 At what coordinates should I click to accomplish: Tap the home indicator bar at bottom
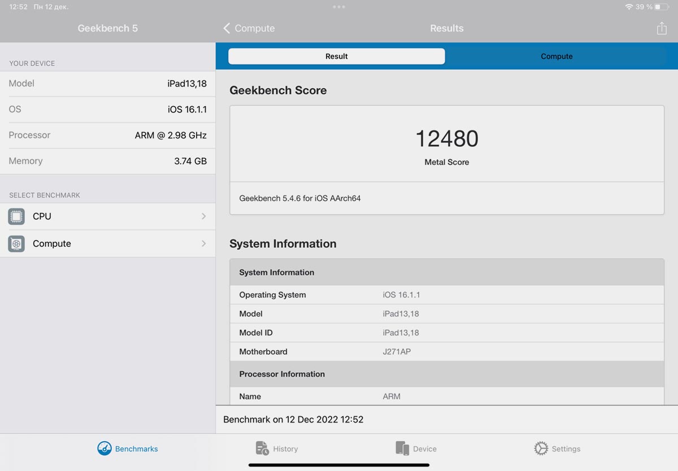click(x=339, y=465)
